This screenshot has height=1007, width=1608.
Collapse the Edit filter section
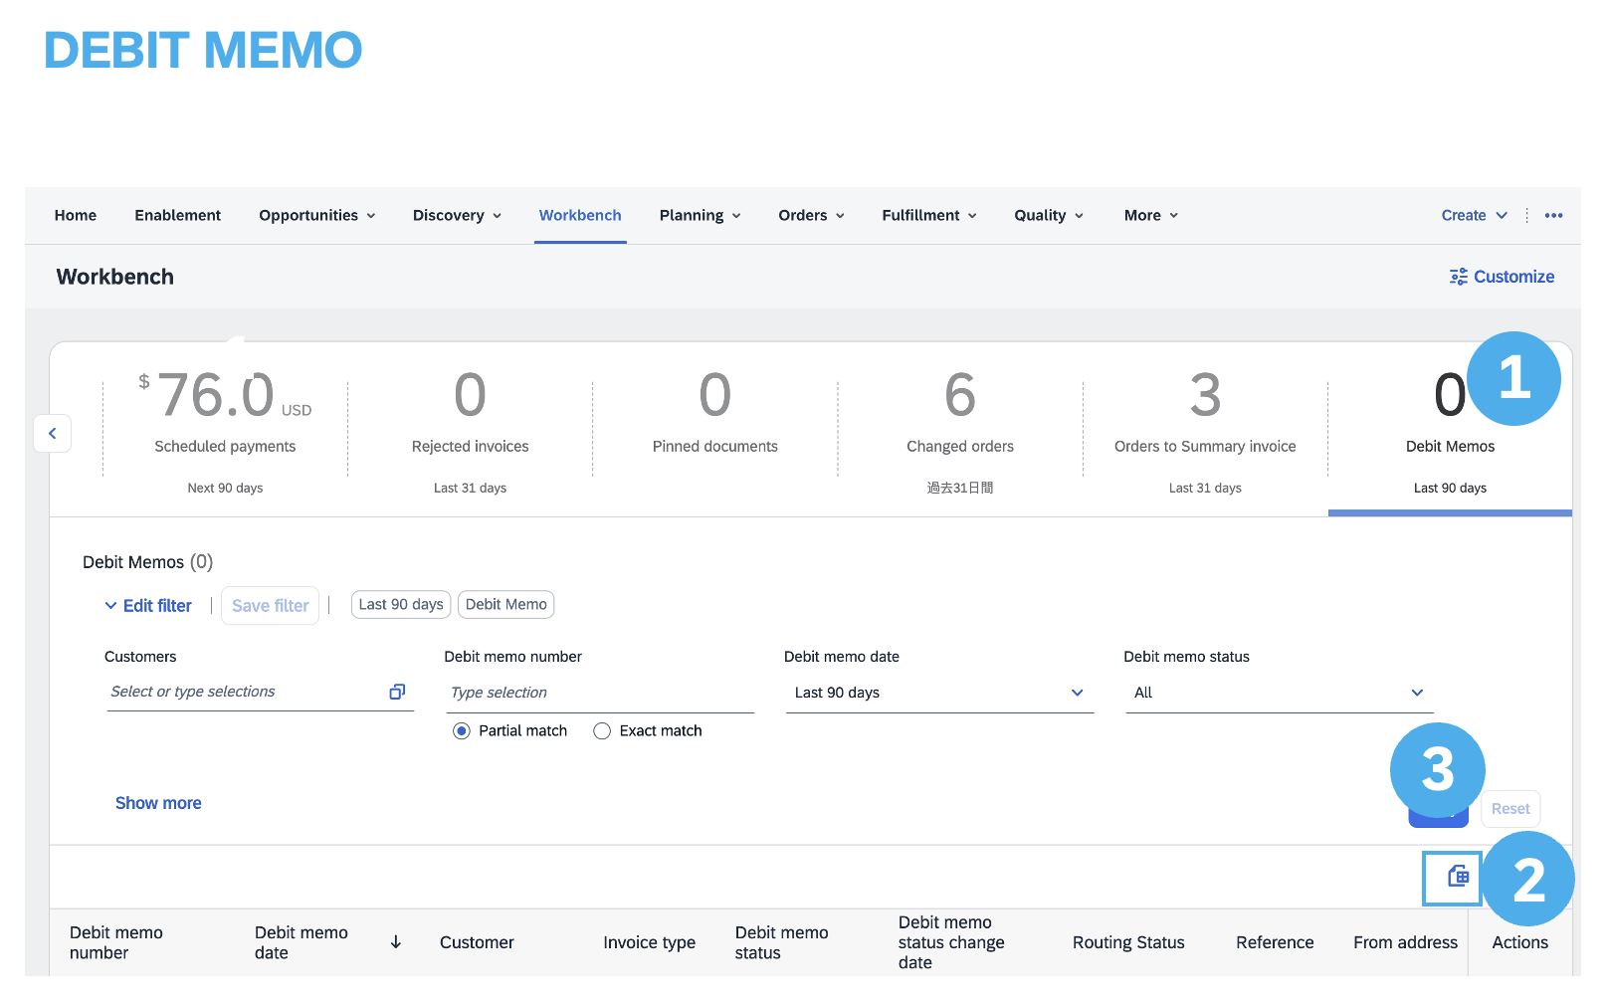[x=148, y=606]
